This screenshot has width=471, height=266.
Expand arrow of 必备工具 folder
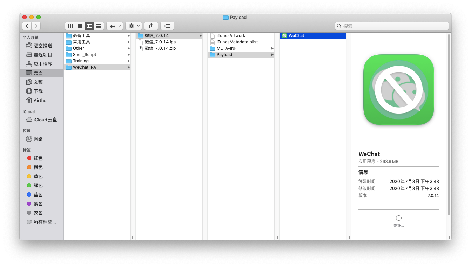129,36
